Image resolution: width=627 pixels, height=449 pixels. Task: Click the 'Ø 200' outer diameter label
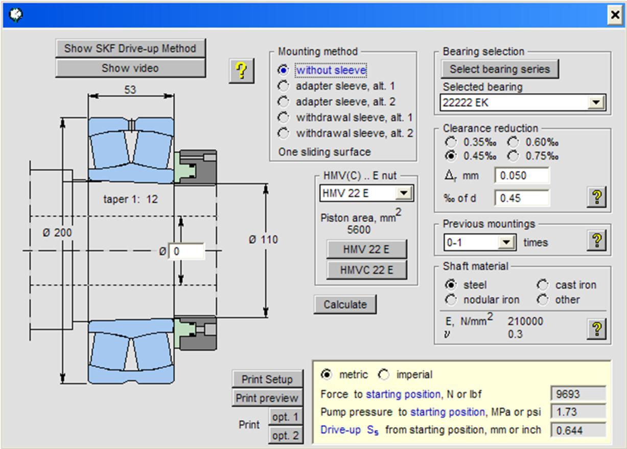pyautogui.click(x=57, y=233)
